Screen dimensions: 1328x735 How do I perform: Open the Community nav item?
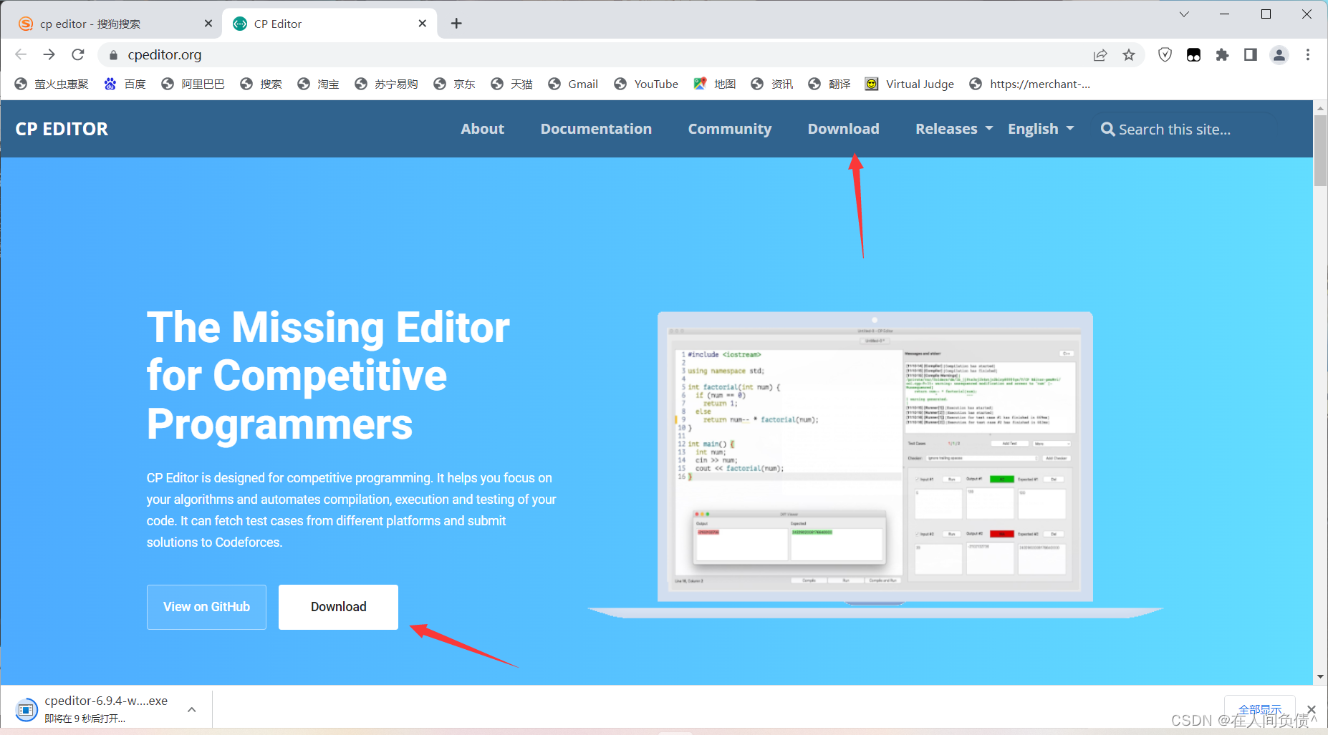pyautogui.click(x=730, y=129)
